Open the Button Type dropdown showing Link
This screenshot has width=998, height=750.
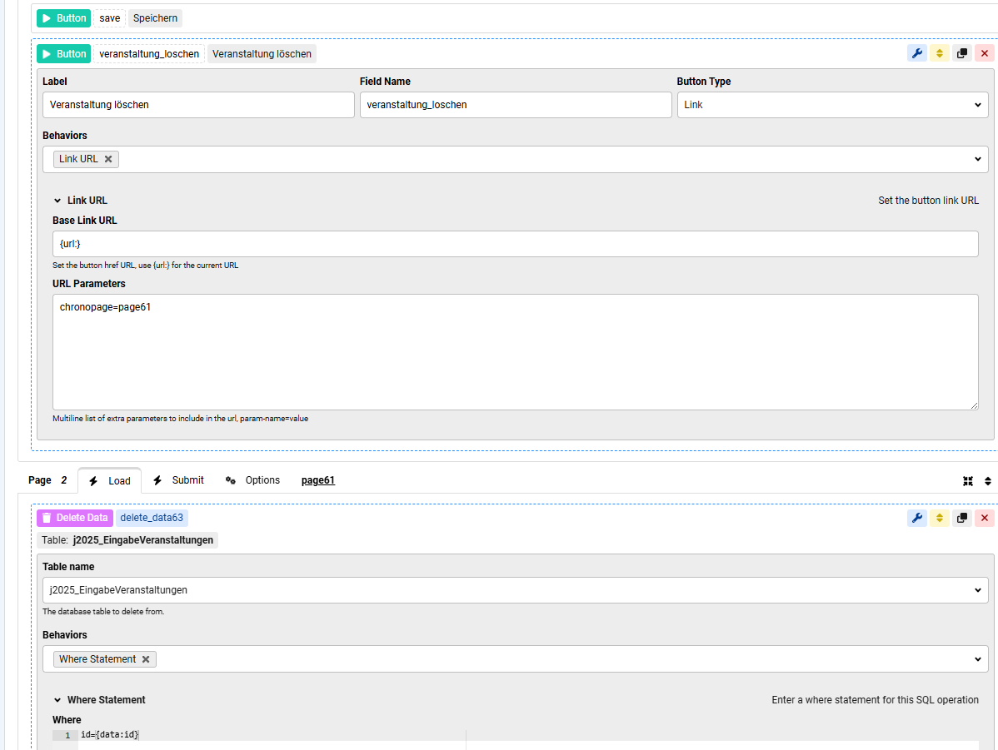coord(833,105)
